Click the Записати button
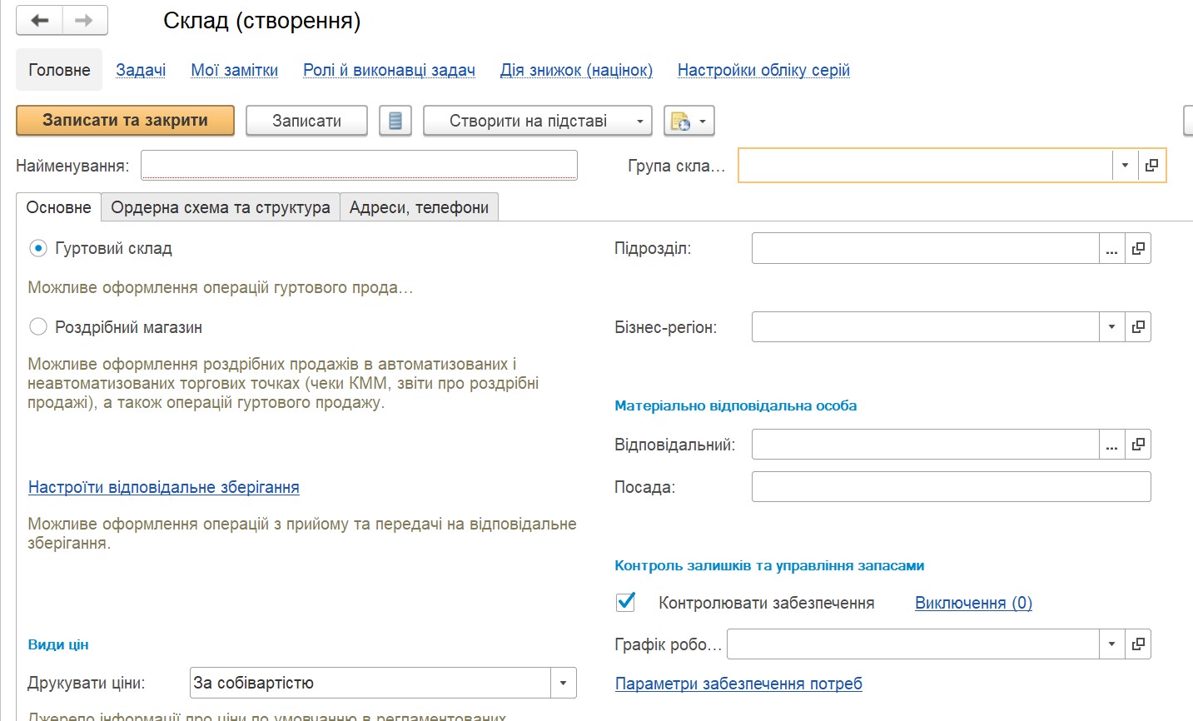Screen dimensions: 1193x721 point(306,121)
